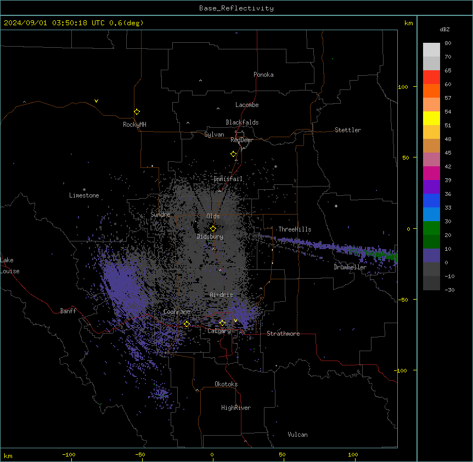Click the Vulcan label
The image size is (473, 462).
[297, 435]
